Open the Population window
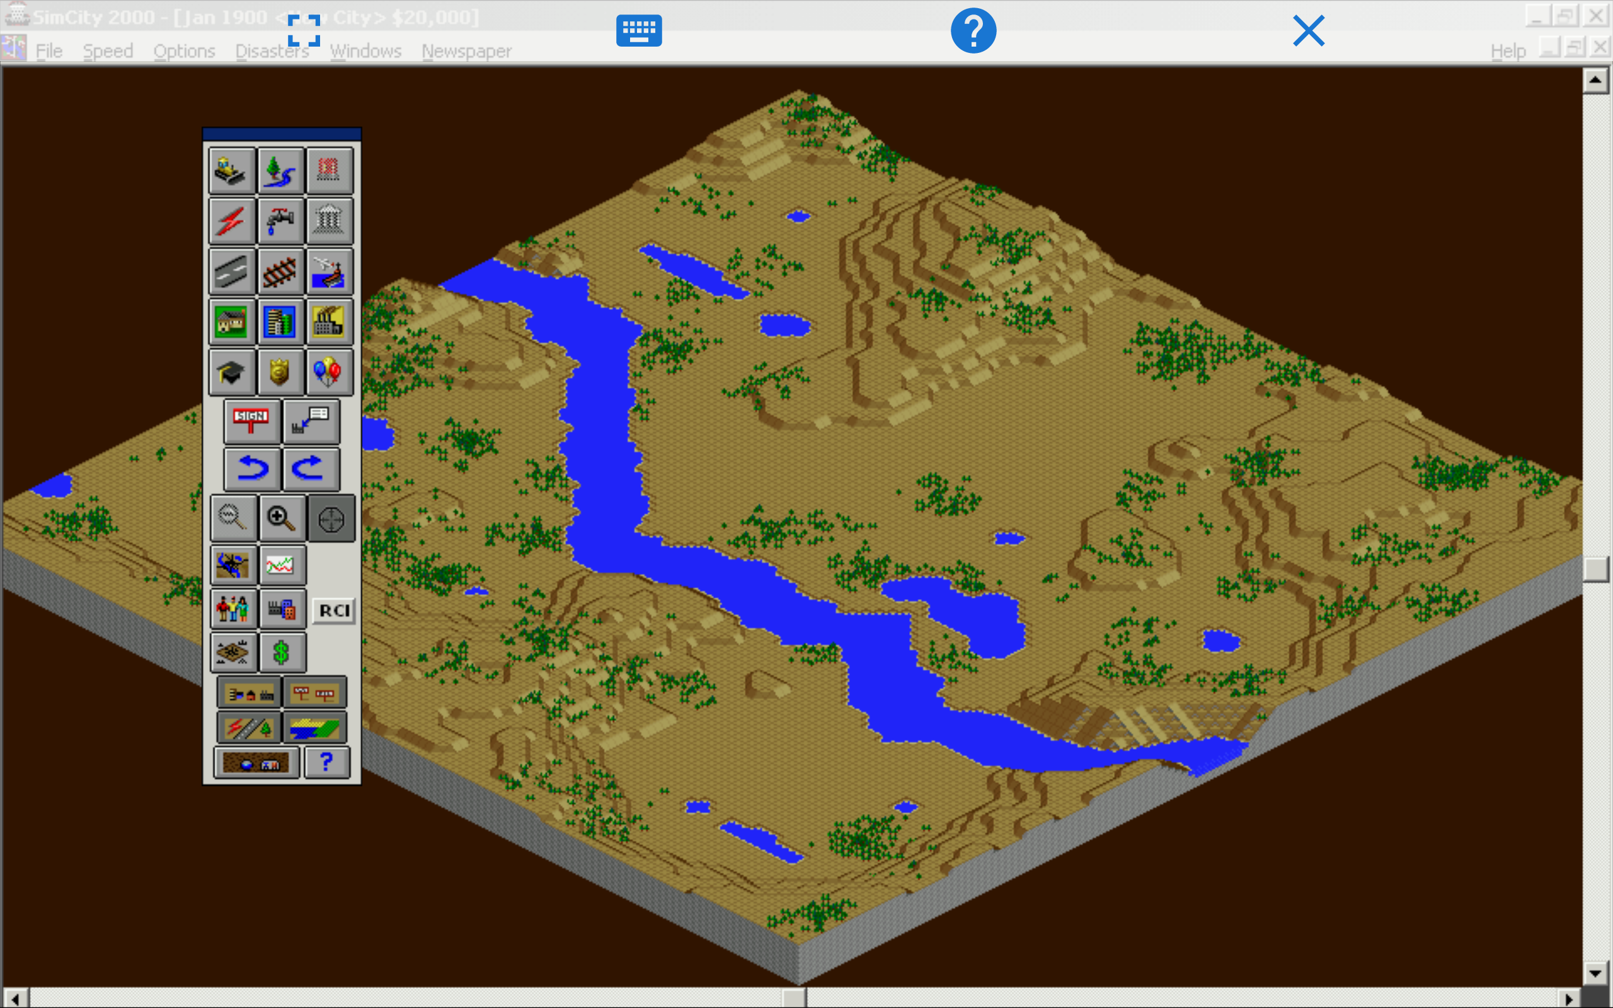The image size is (1613, 1008). click(x=233, y=609)
